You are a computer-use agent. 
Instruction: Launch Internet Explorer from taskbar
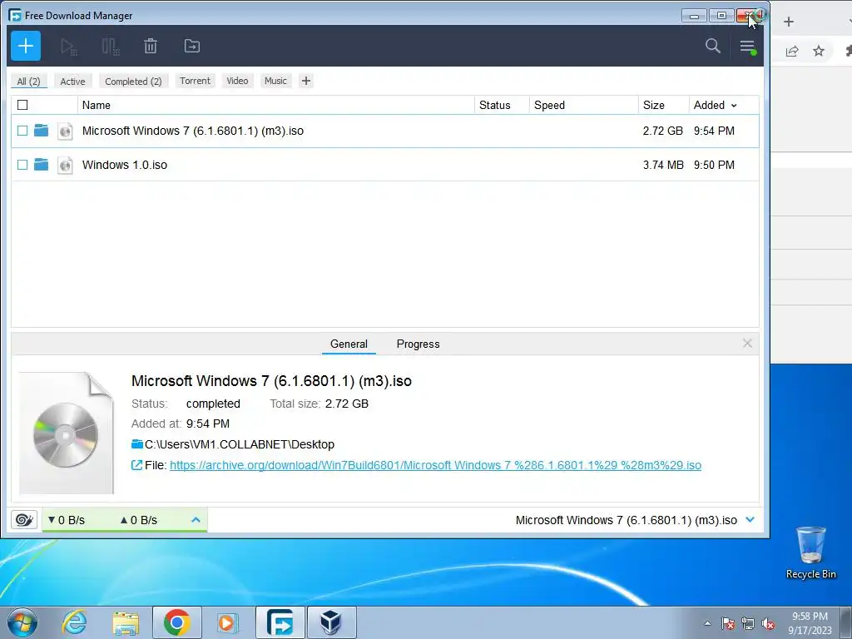click(74, 622)
